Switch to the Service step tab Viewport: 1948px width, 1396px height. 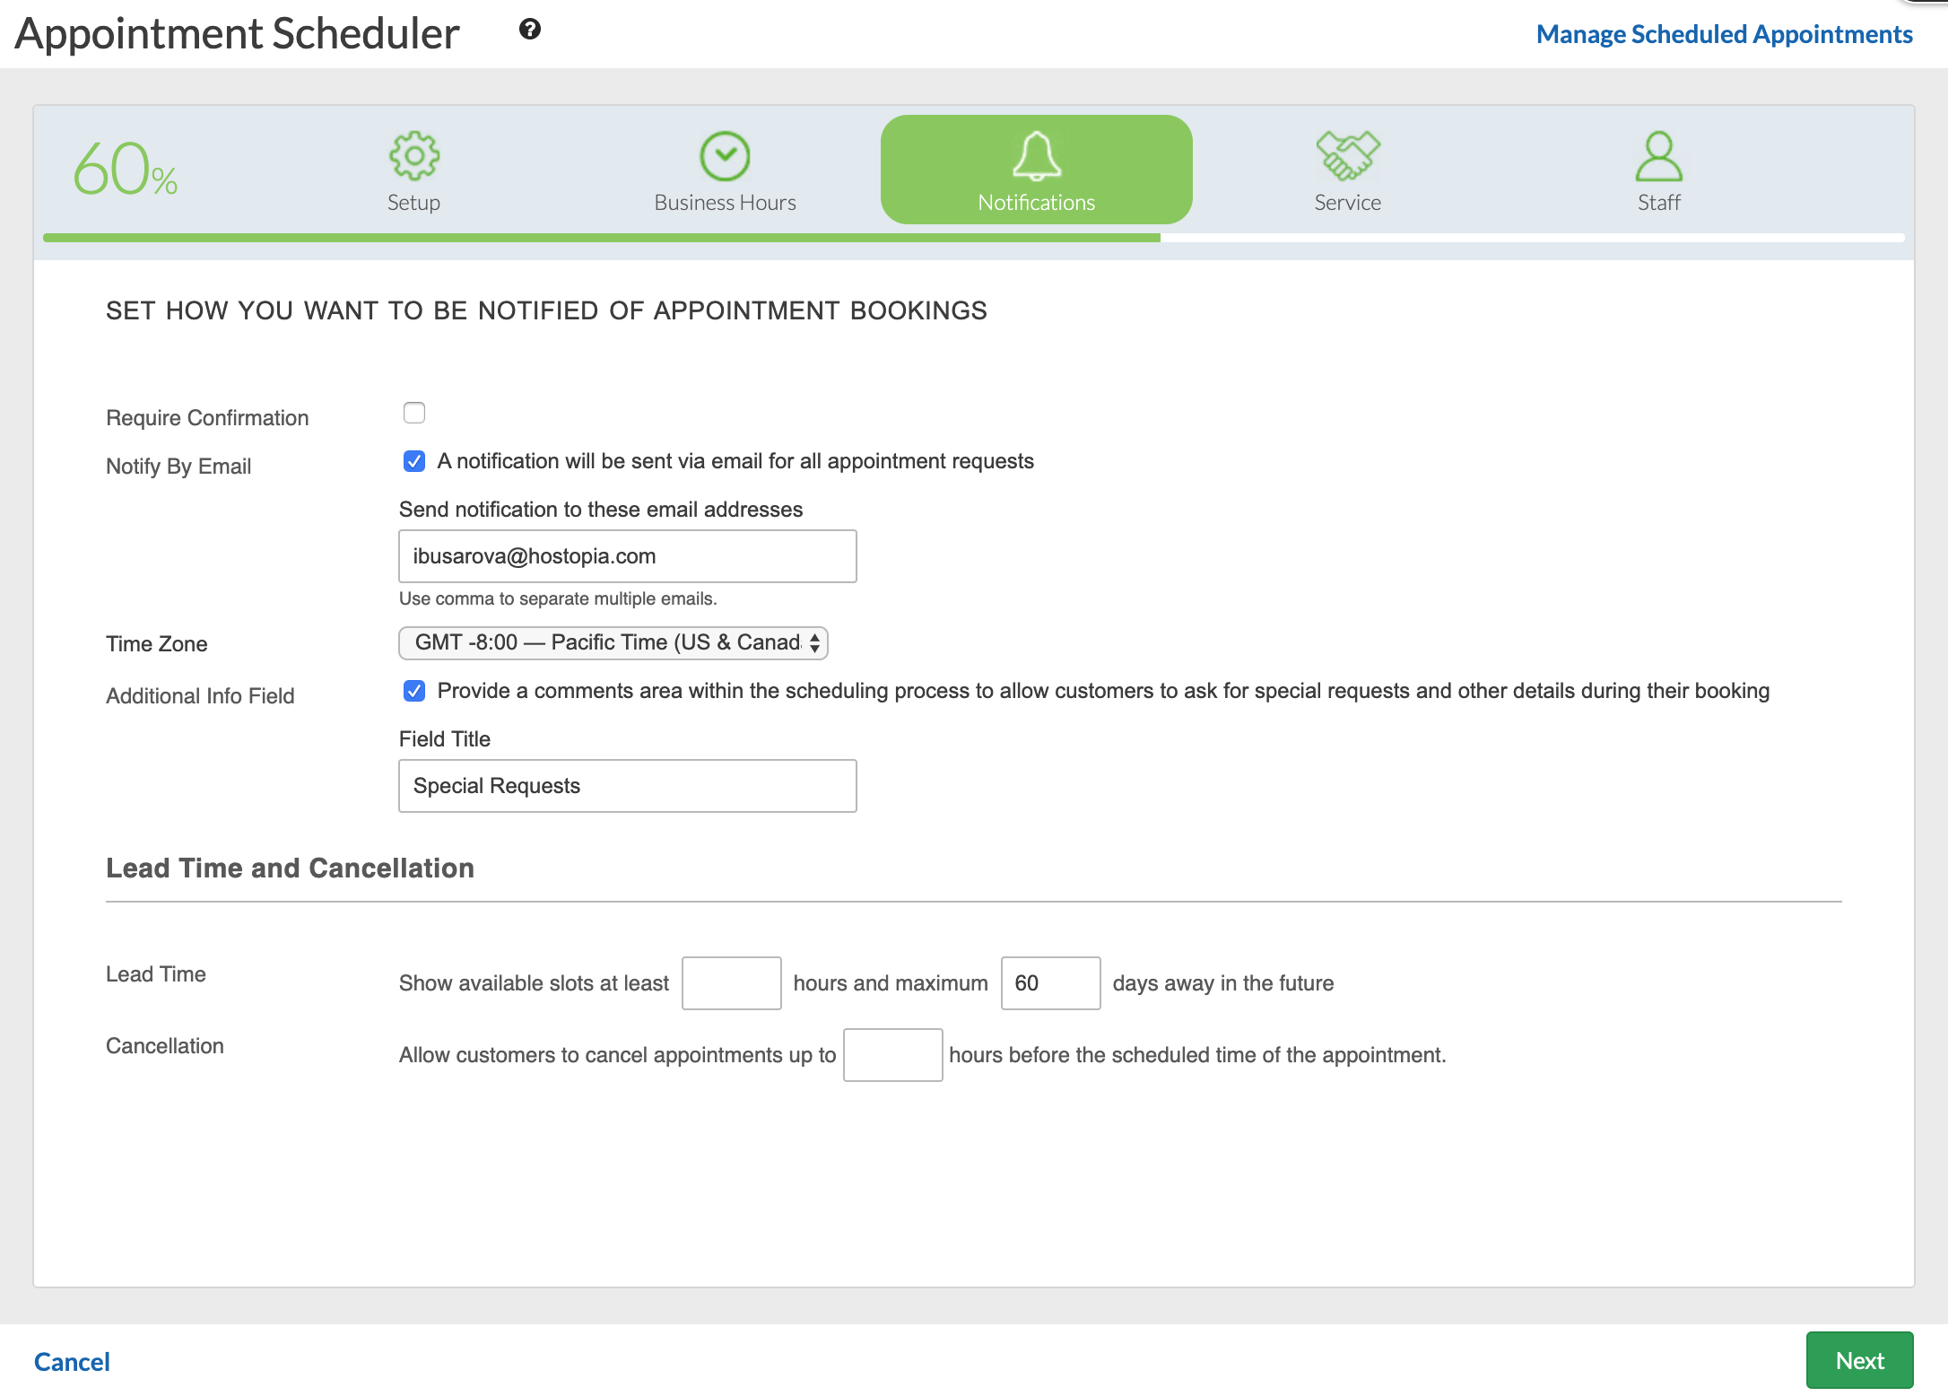pos(1347,202)
